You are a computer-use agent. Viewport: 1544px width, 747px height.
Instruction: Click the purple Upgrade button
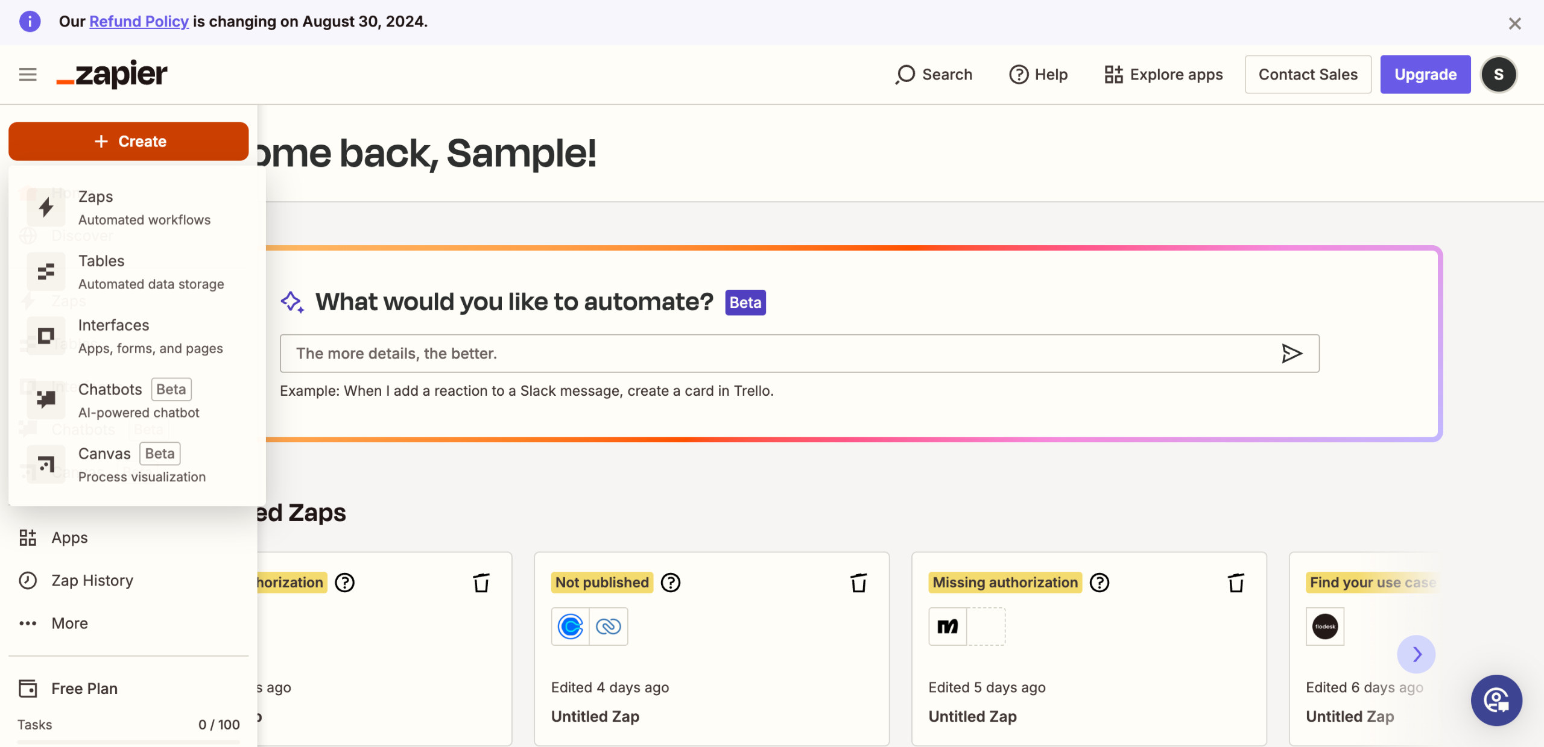coord(1425,74)
